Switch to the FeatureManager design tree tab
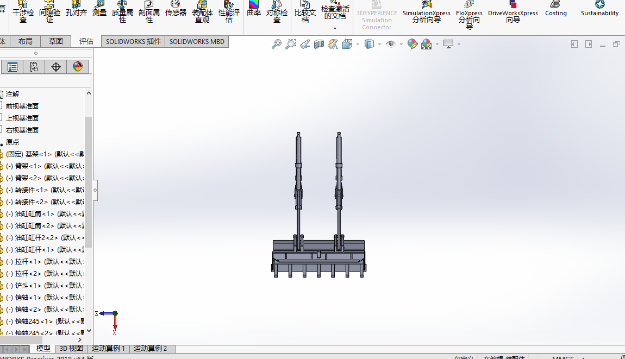625x359 pixels. click(x=12, y=67)
